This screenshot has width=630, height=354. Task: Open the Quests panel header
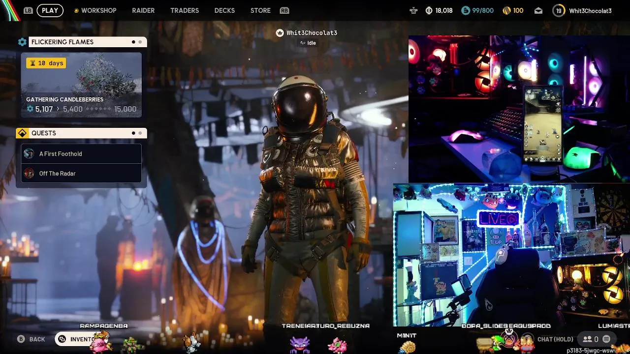(x=88, y=133)
